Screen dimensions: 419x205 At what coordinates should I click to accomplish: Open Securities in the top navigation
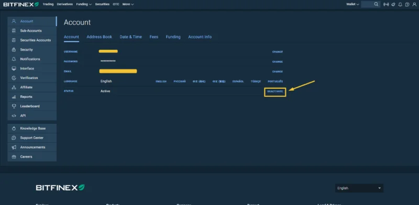[102, 4]
